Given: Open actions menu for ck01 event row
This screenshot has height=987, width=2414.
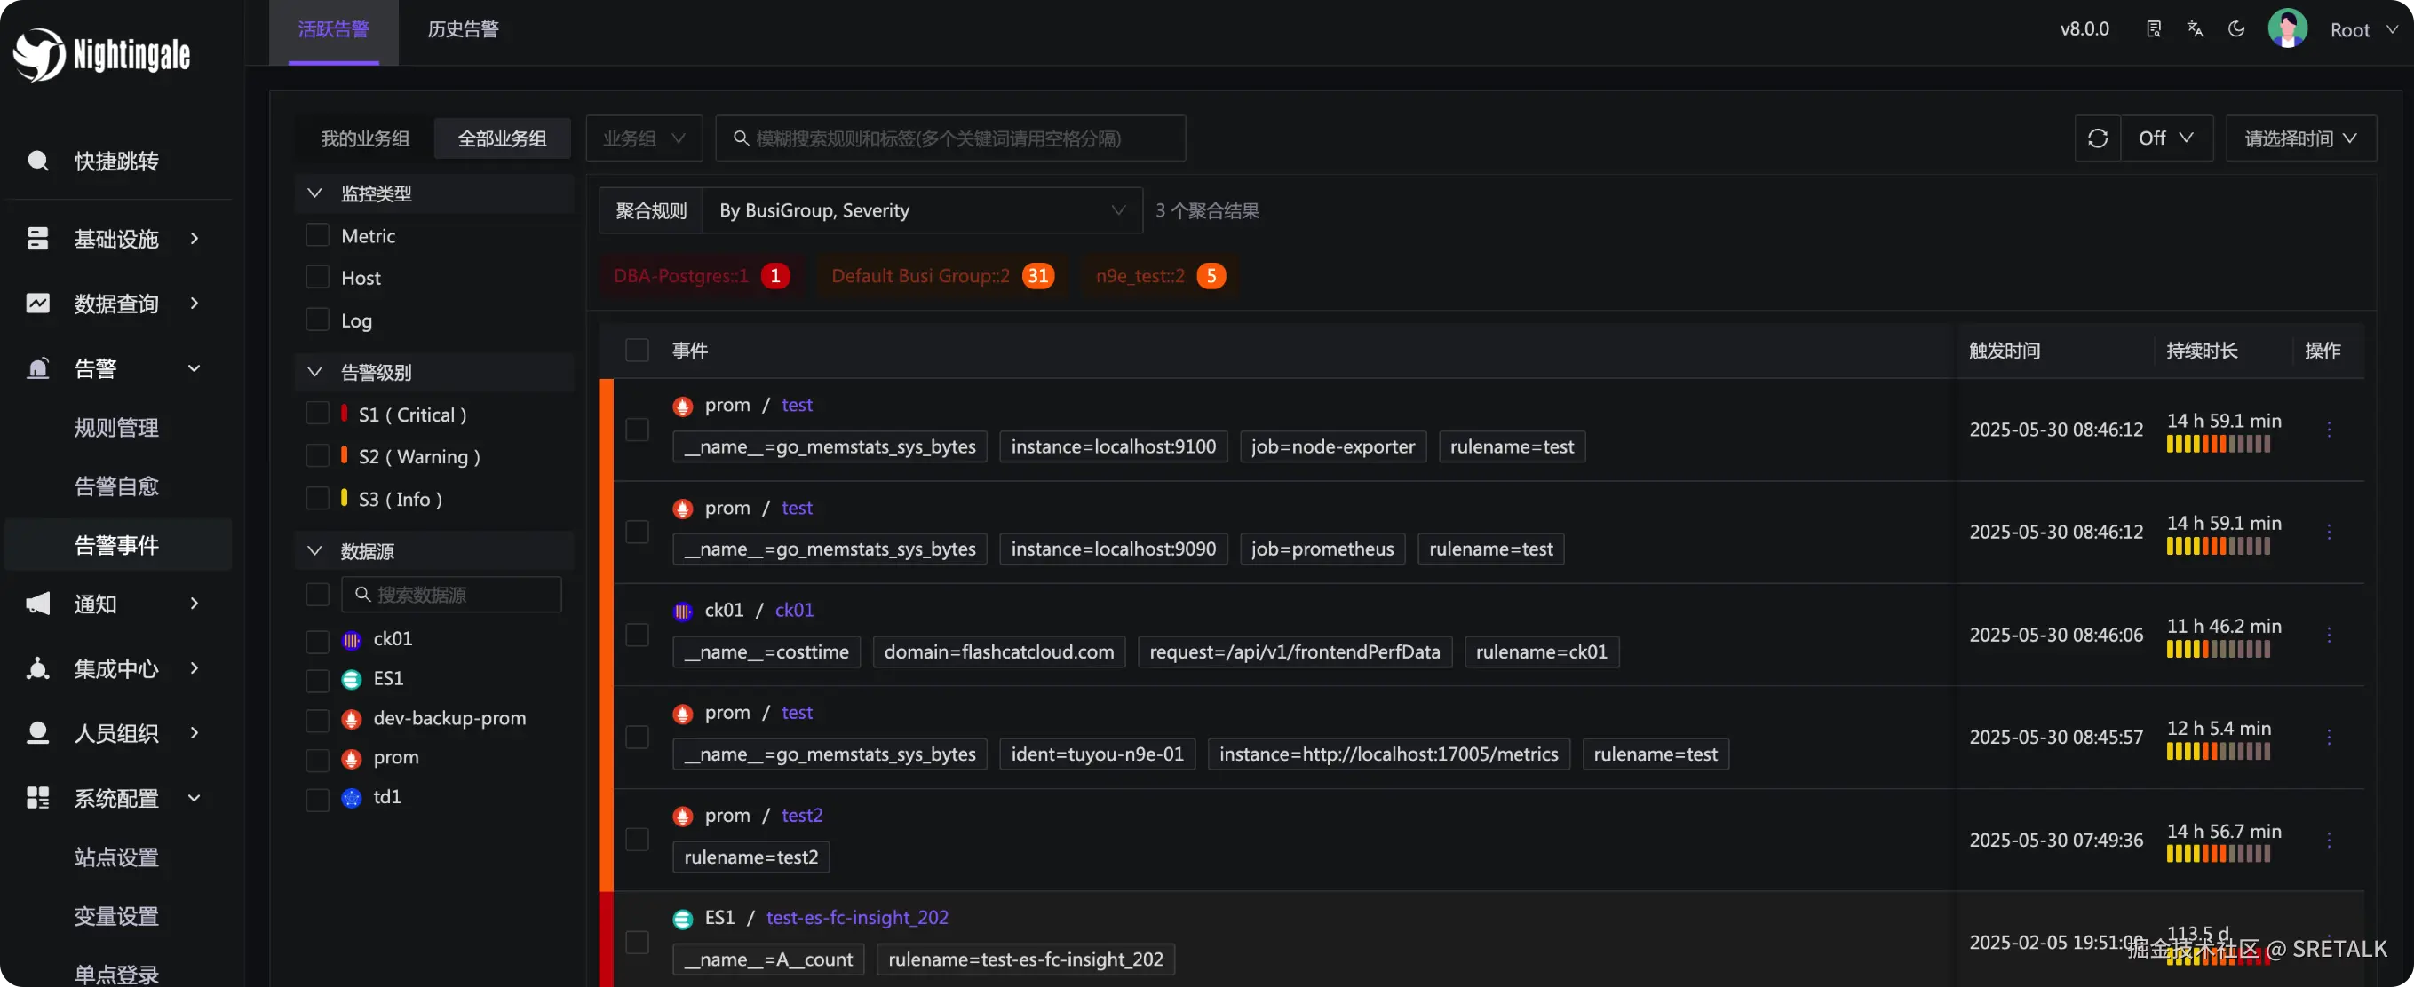Looking at the screenshot, I should point(2329,635).
